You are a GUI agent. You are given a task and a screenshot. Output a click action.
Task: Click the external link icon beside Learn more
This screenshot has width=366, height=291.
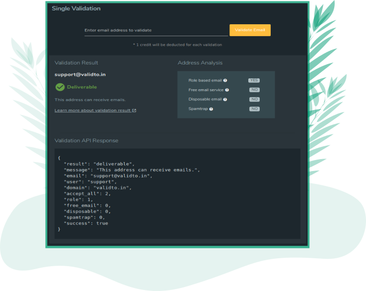point(134,111)
